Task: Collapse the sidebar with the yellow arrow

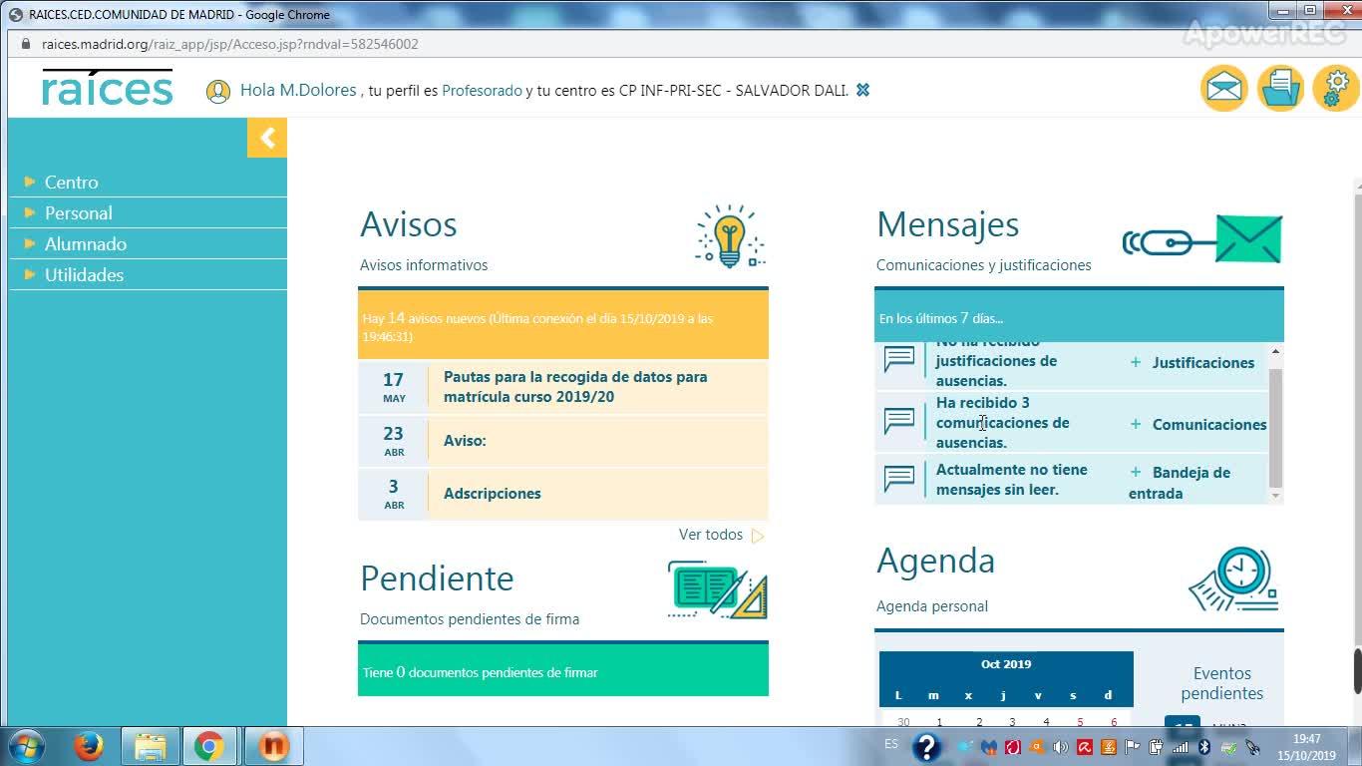Action: [267, 139]
